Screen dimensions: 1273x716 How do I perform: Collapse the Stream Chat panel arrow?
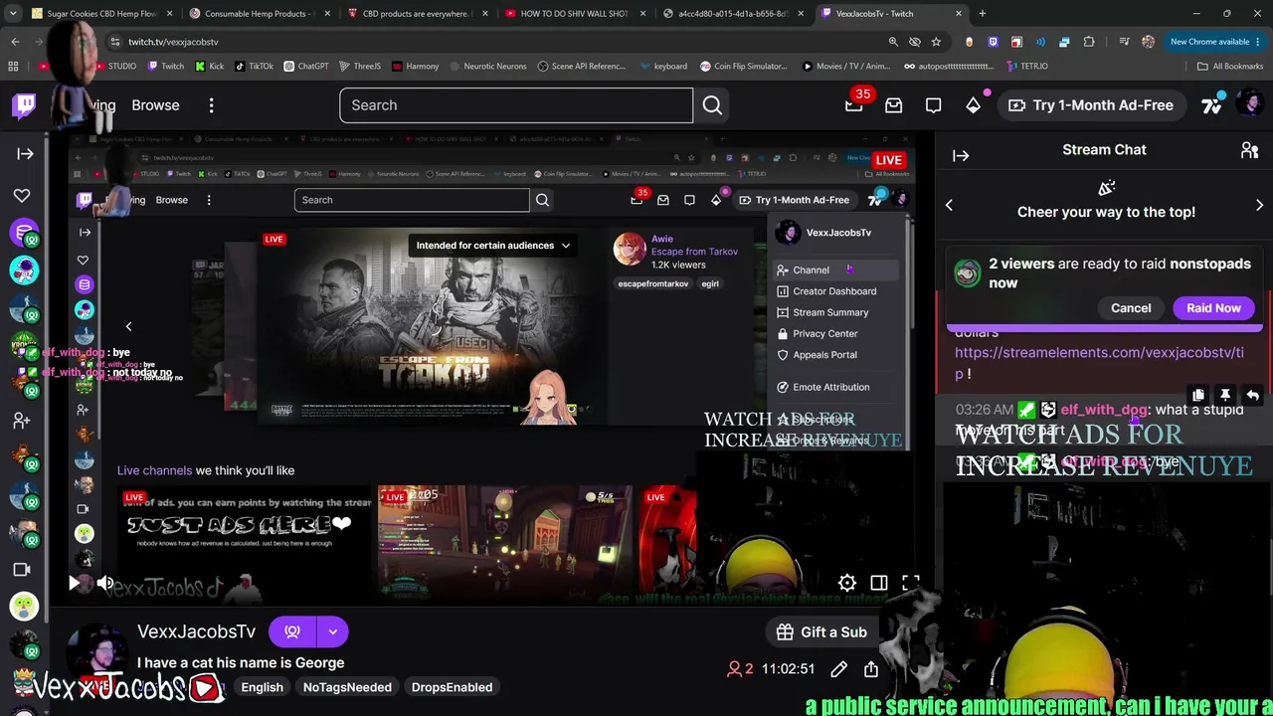pos(961,155)
